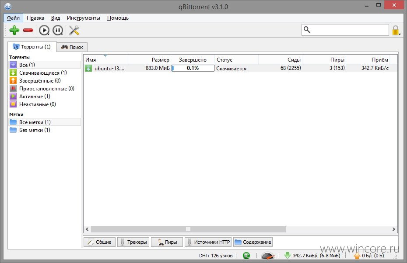This screenshot has width=407, height=263.
Task: Click the downloading icon beside ubuntu-13 torrent
Action: pos(88,68)
